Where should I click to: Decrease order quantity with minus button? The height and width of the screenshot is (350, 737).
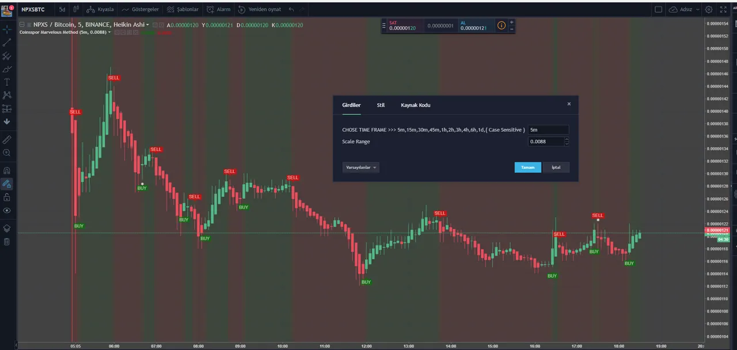coord(512,29)
